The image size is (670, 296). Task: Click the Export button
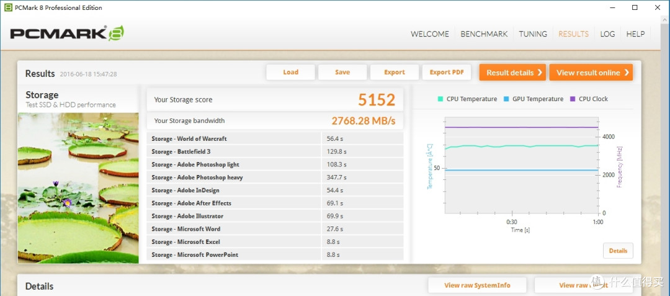(x=395, y=72)
